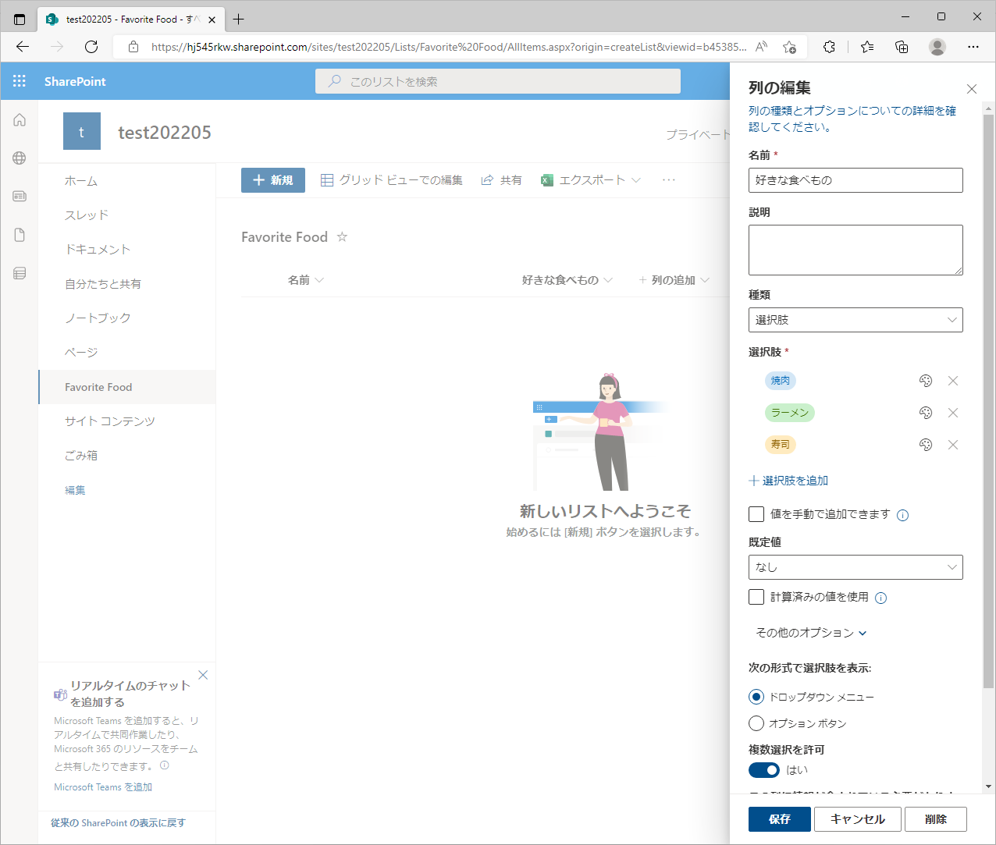Click 新規 button to add item
This screenshot has height=845, width=996.
pos(273,180)
